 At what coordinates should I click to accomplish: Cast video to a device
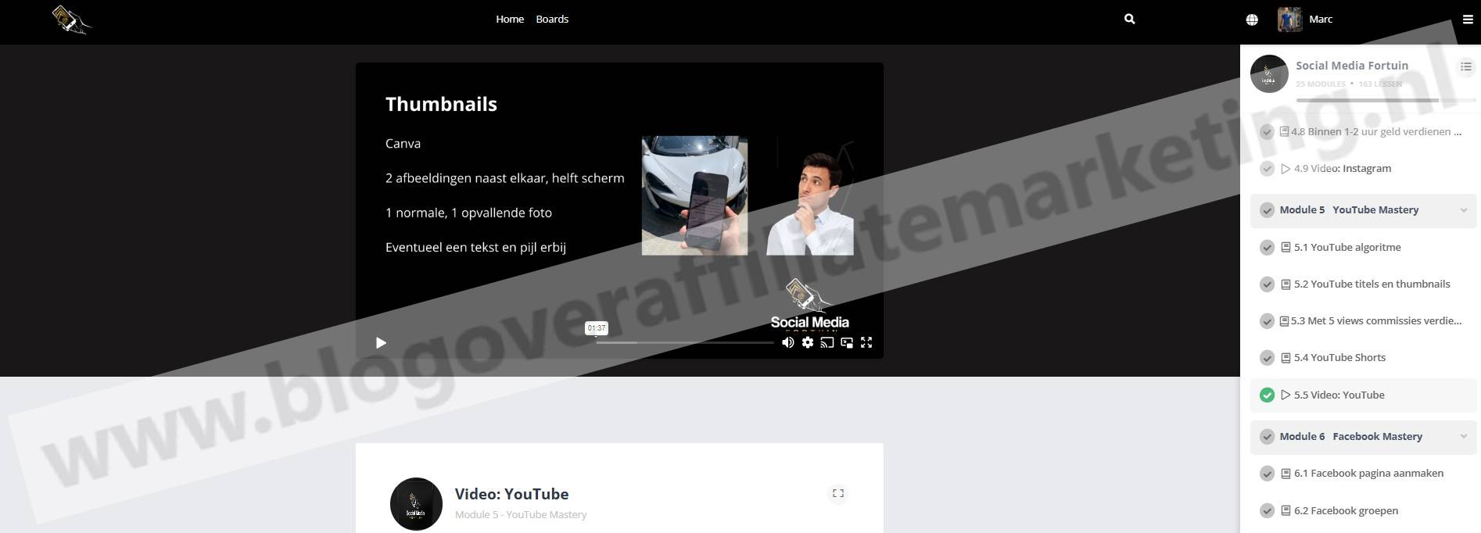[x=827, y=342]
